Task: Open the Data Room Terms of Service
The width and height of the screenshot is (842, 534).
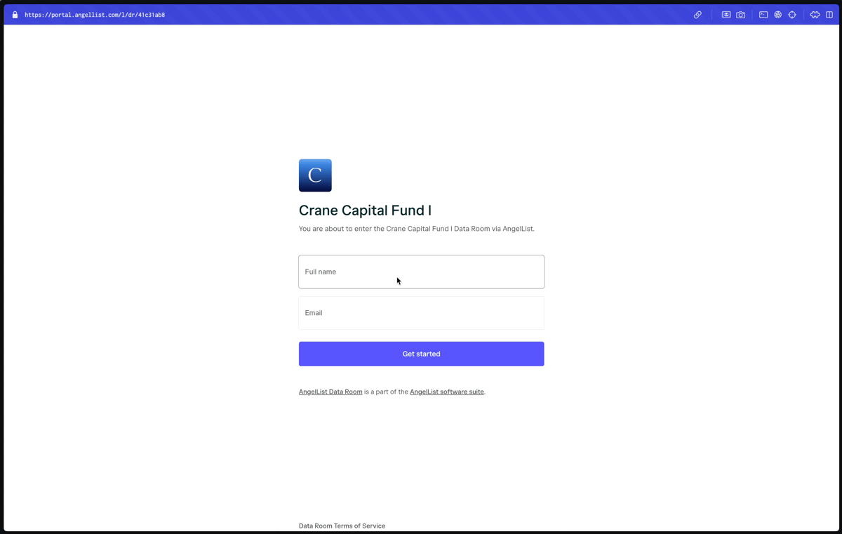Action: pyautogui.click(x=342, y=526)
